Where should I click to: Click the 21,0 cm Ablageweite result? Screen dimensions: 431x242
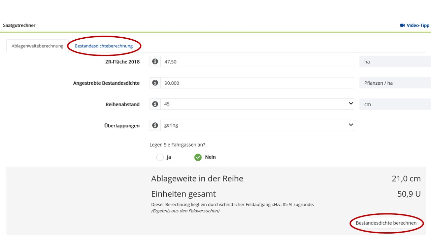click(x=406, y=179)
